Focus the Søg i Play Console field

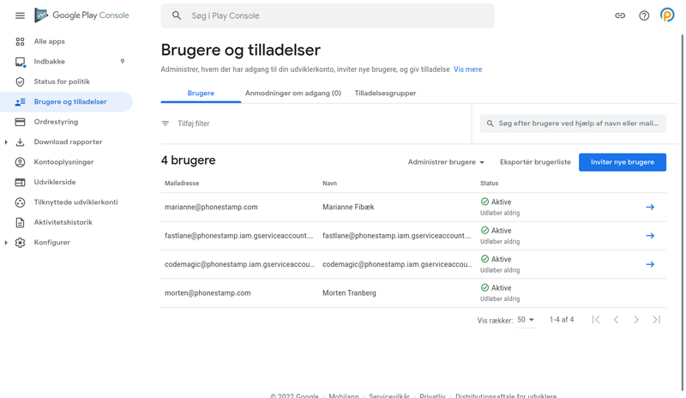coord(328,15)
